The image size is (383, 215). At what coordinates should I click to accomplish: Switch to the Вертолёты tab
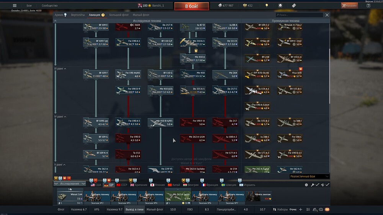pos(78,15)
